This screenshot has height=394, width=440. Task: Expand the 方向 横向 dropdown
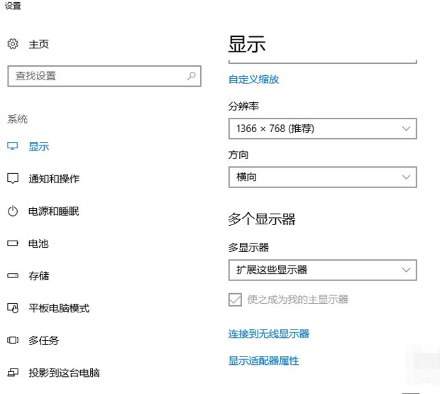[323, 177]
